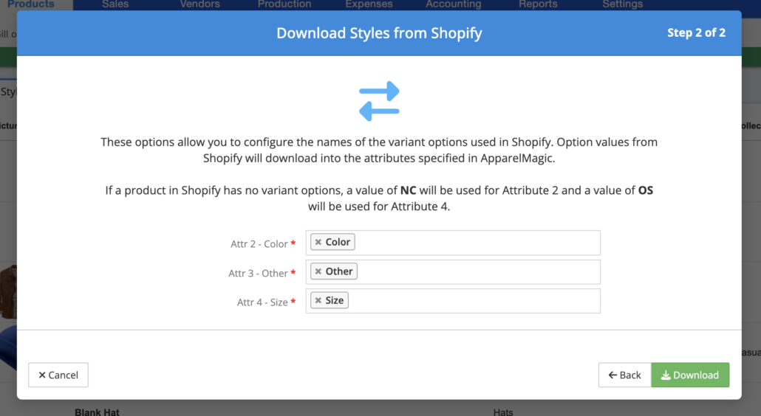The width and height of the screenshot is (761, 416).
Task: Open the Accounting menu
Action: point(454,4)
